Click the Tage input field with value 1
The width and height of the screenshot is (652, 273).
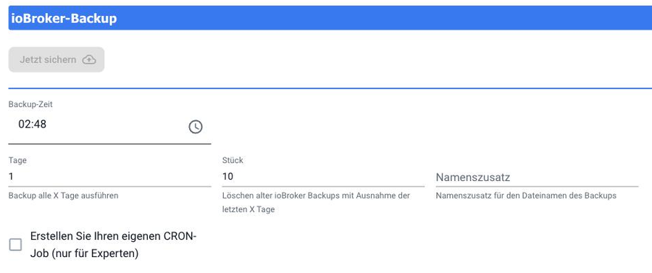click(110, 177)
